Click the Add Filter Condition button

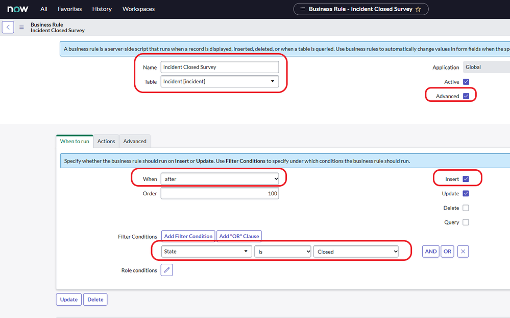(188, 236)
